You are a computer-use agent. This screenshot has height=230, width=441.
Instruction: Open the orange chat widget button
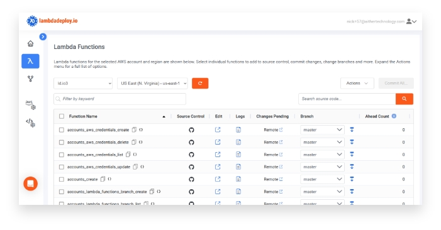pos(30,183)
